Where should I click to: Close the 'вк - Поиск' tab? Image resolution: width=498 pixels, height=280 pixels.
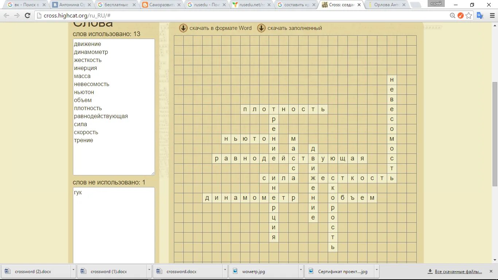(x=44, y=5)
